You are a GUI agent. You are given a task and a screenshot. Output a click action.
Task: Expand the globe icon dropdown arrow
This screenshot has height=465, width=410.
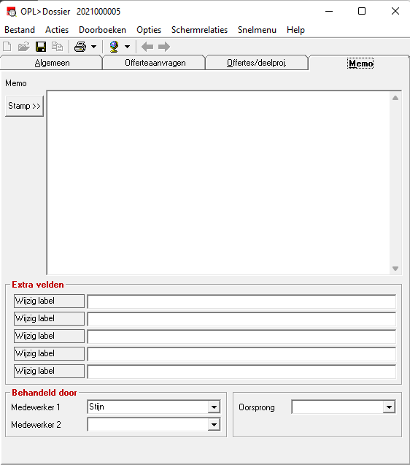pyautogui.click(x=127, y=47)
